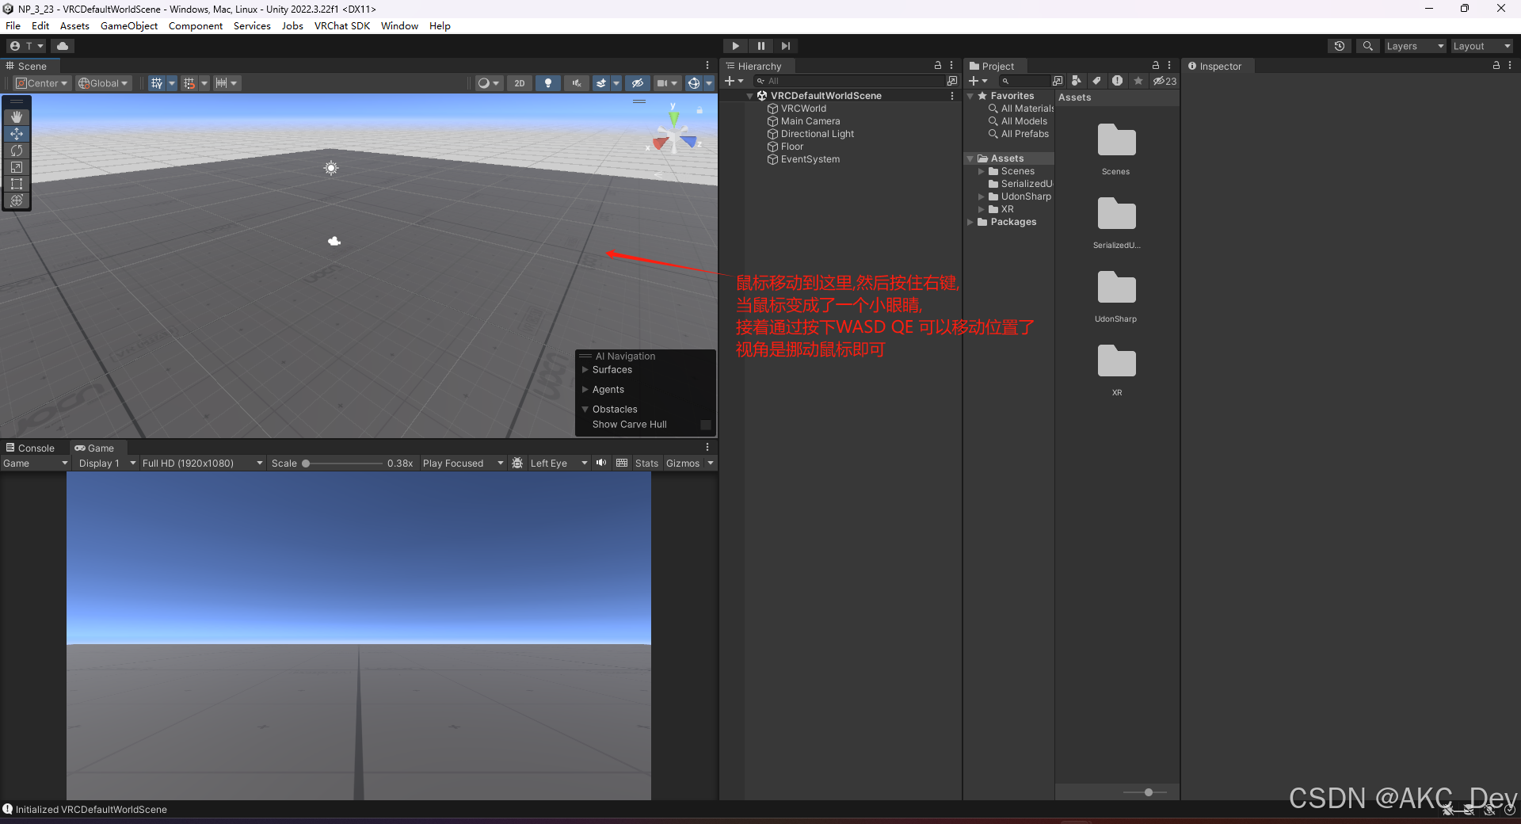Select the Move tool
This screenshot has width=1521, height=824.
17,134
